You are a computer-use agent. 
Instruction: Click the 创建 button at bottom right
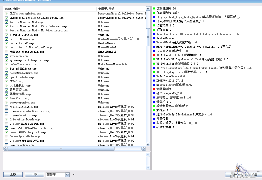pyautogui.click(x=243, y=175)
